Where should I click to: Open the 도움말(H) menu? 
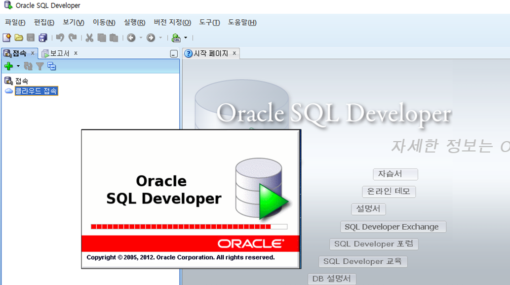[x=242, y=22]
